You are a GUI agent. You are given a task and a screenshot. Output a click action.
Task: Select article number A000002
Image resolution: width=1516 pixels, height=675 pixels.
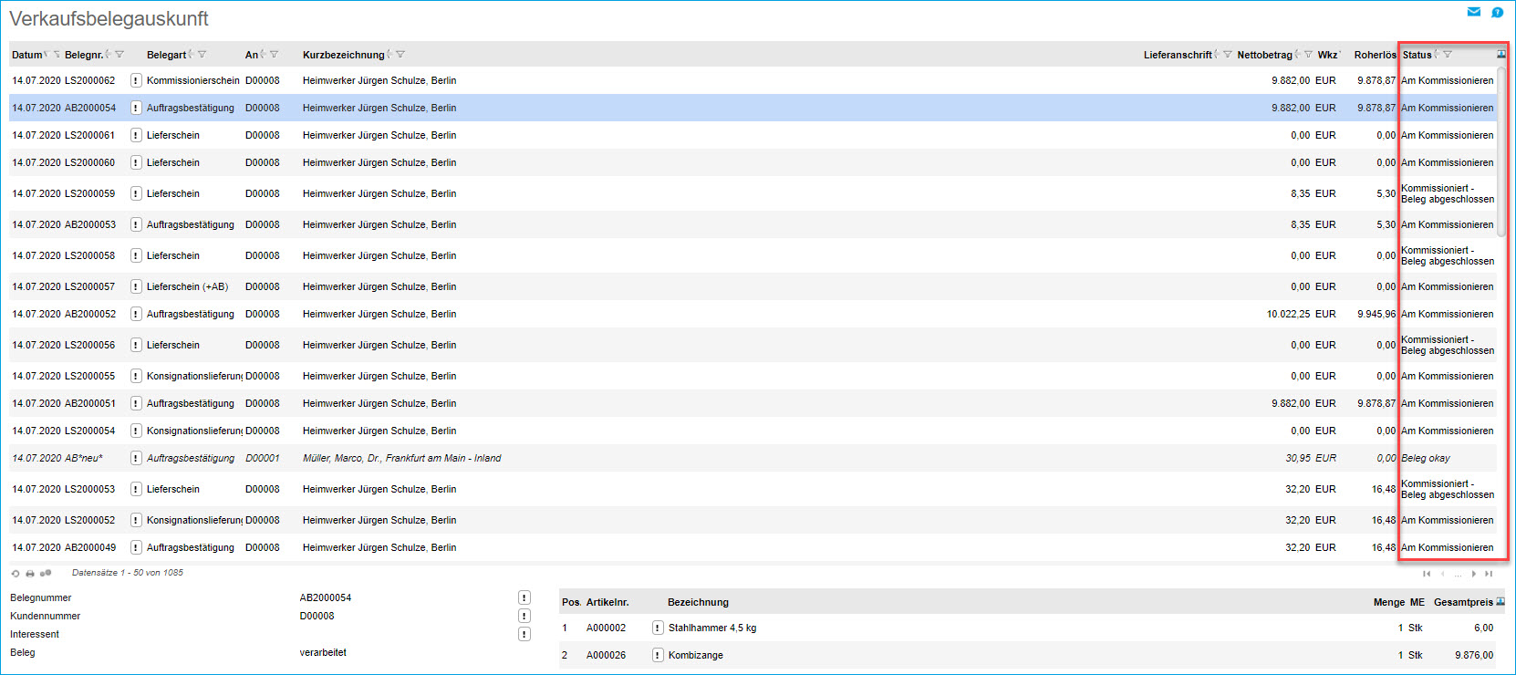[x=606, y=628]
